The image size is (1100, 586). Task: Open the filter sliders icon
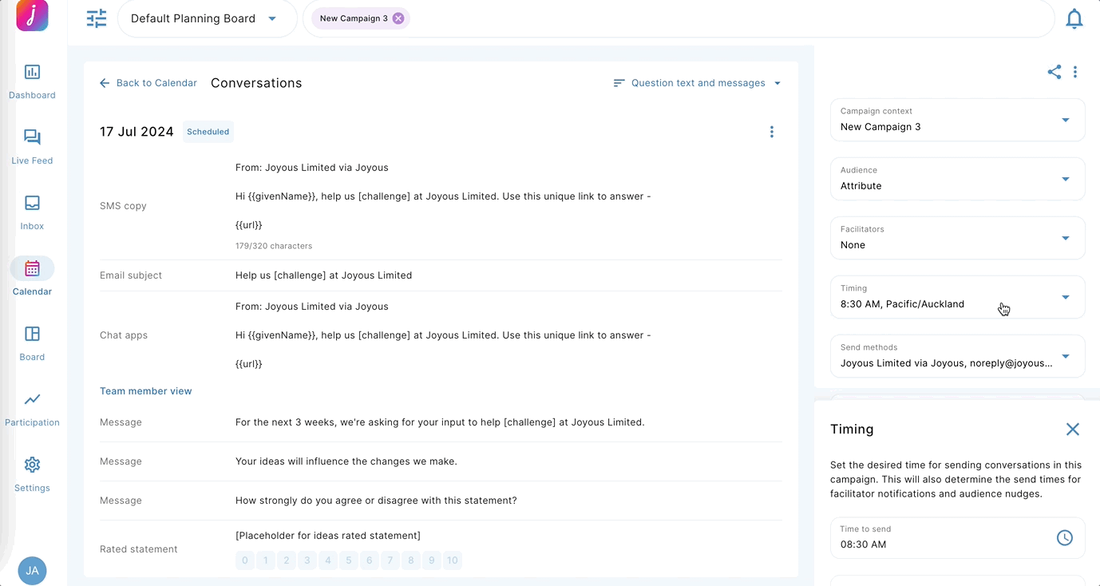(x=97, y=18)
